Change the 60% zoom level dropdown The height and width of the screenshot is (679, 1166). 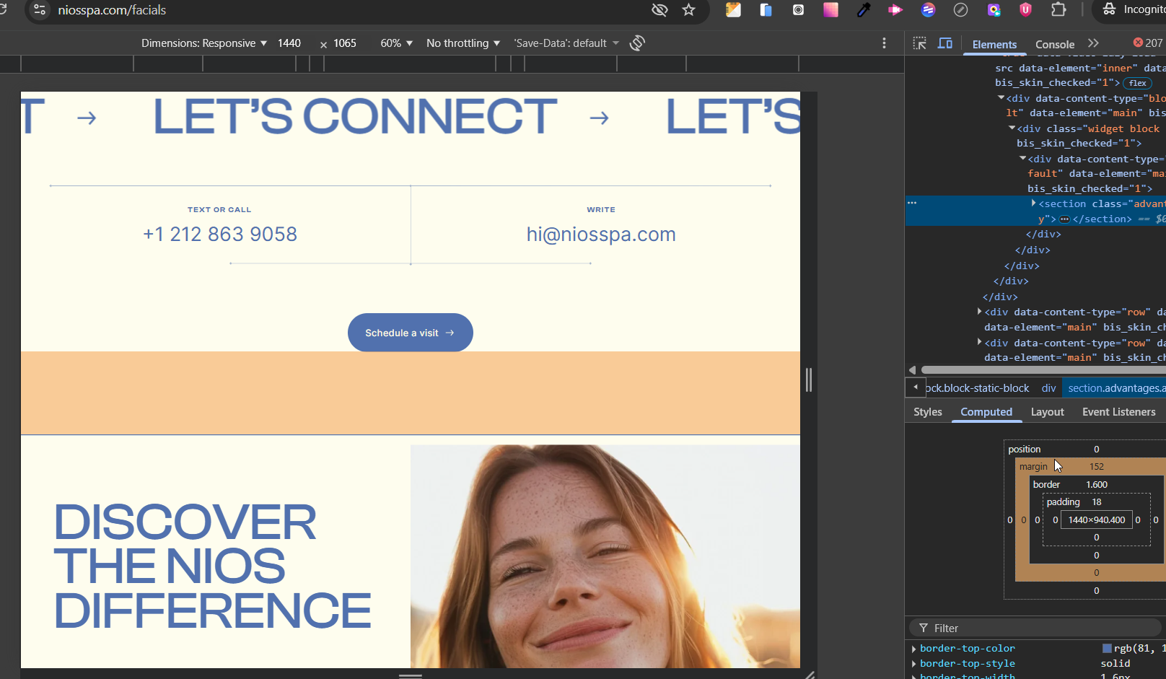coord(396,43)
